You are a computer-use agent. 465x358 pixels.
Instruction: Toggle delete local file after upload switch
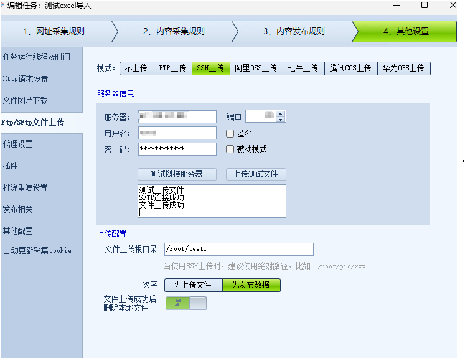point(186,303)
